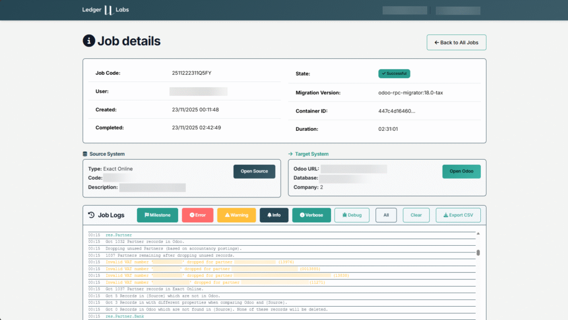Export the job logs as CSV
The width and height of the screenshot is (568, 320).
pos(458,215)
